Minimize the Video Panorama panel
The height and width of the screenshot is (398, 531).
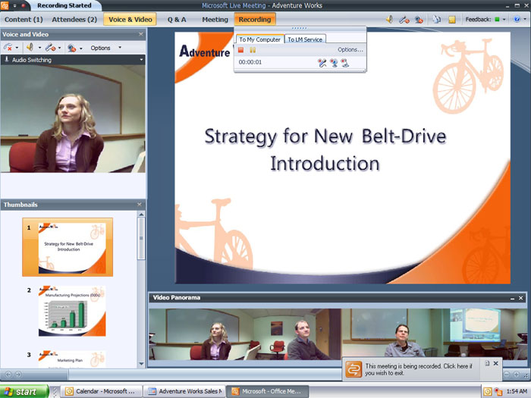click(x=512, y=298)
